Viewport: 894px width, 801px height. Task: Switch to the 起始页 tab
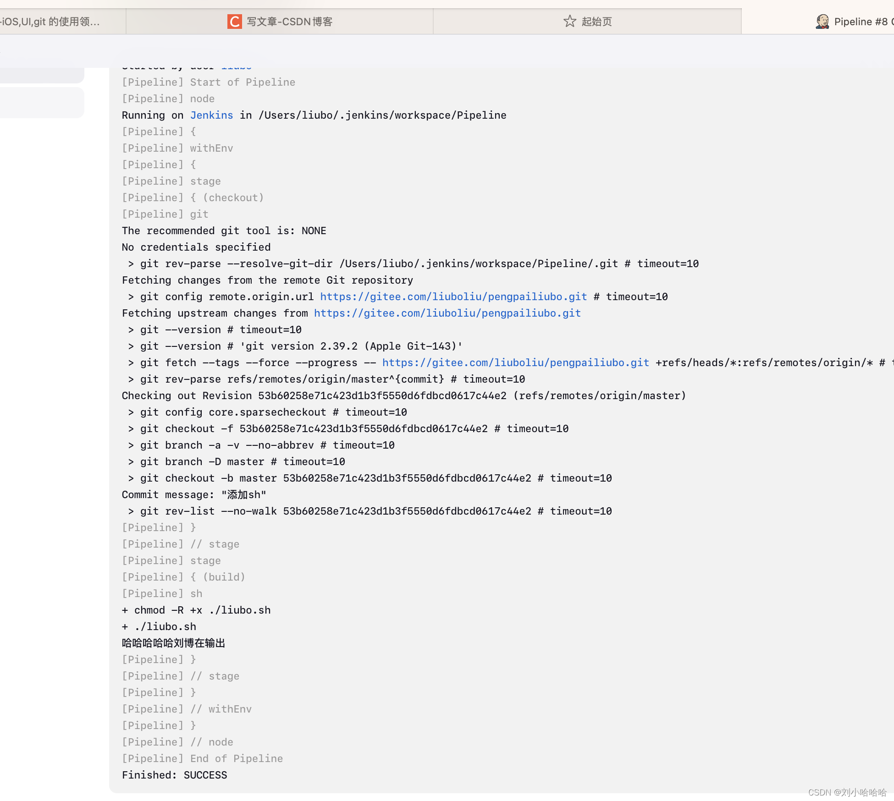pos(587,22)
